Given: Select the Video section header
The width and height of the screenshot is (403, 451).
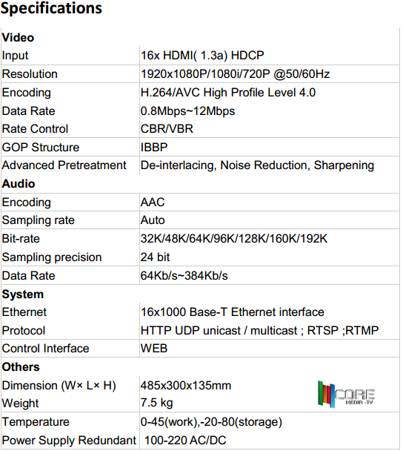Looking at the screenshot, I should tap(18, 38).
